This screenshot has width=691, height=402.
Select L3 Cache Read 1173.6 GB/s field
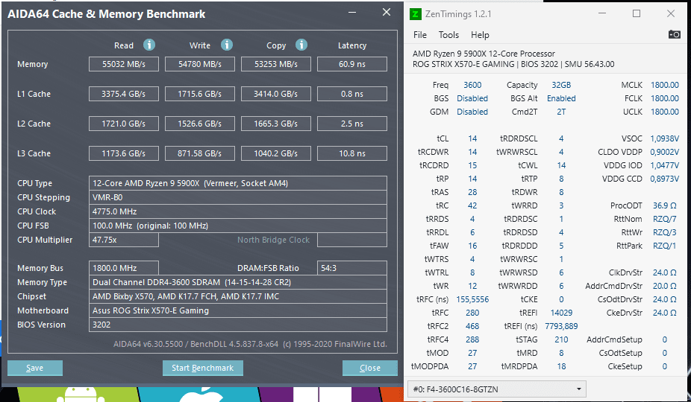[124, 153]
